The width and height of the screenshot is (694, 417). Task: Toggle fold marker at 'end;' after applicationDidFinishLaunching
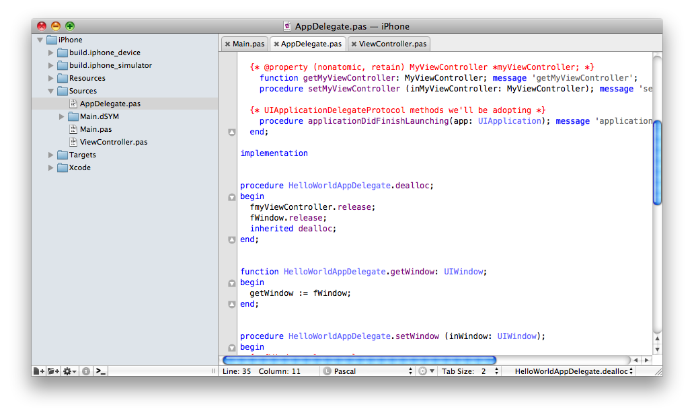coord(231,132)
